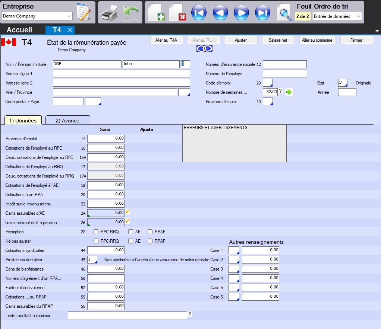Viewport: 381px width, 329px height.
Task: Go to the next slip arrow
Action: click(242, 13)
